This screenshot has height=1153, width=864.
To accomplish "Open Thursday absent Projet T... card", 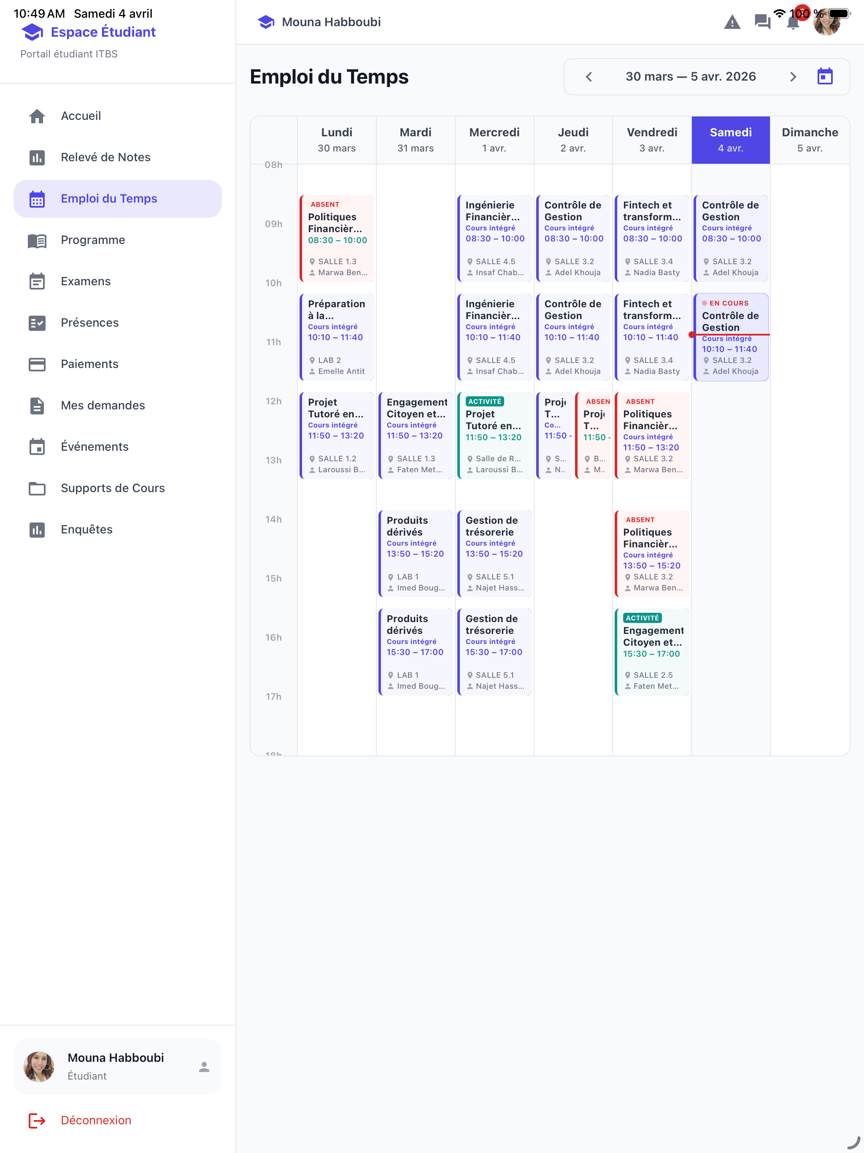I will tap(592, 436).
